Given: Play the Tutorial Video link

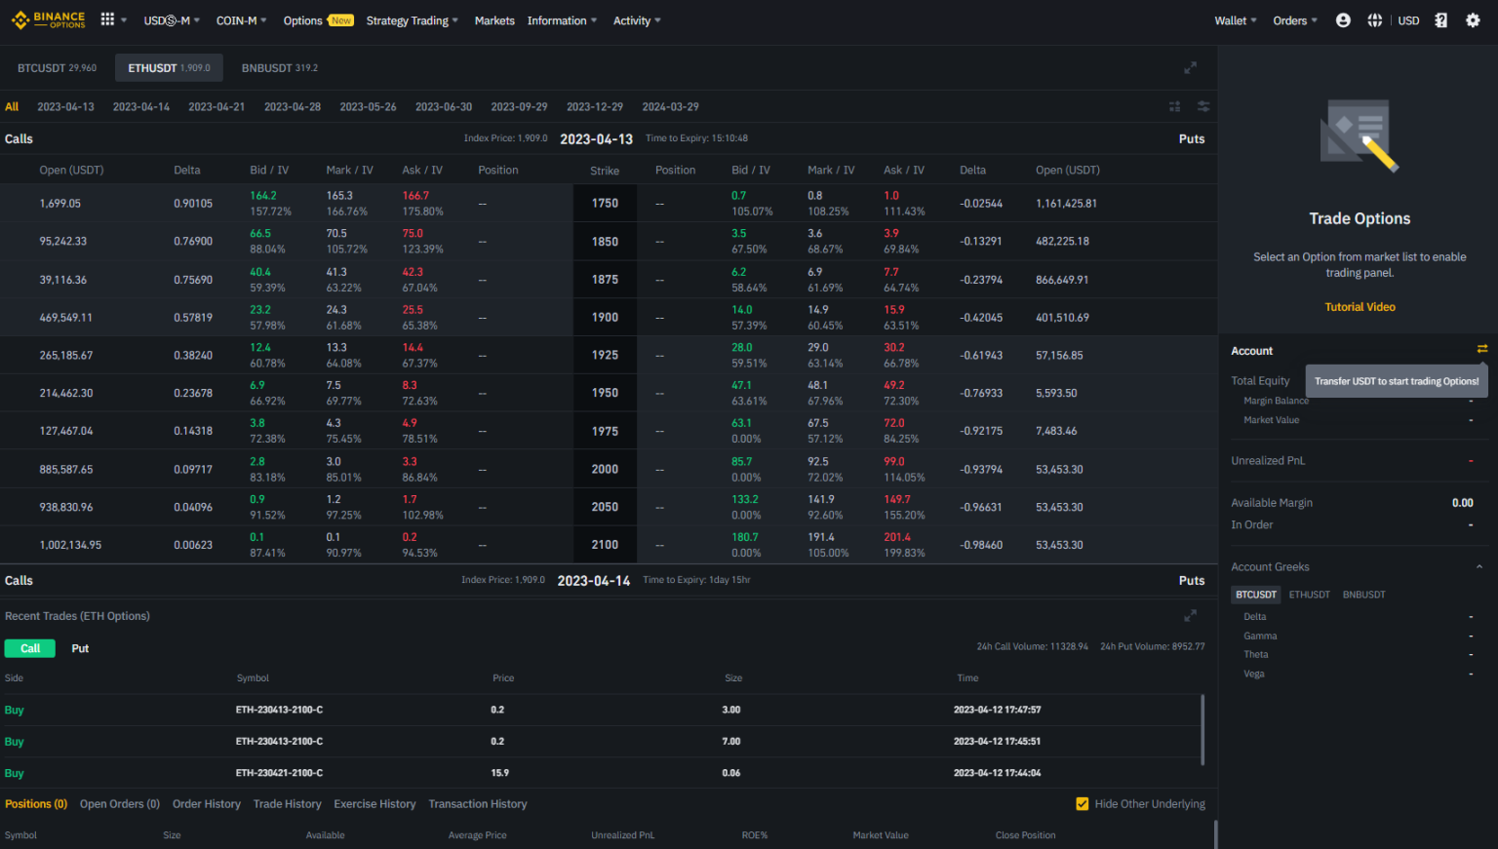Looking at the screenshot, I should click(x=1360, y=306).
